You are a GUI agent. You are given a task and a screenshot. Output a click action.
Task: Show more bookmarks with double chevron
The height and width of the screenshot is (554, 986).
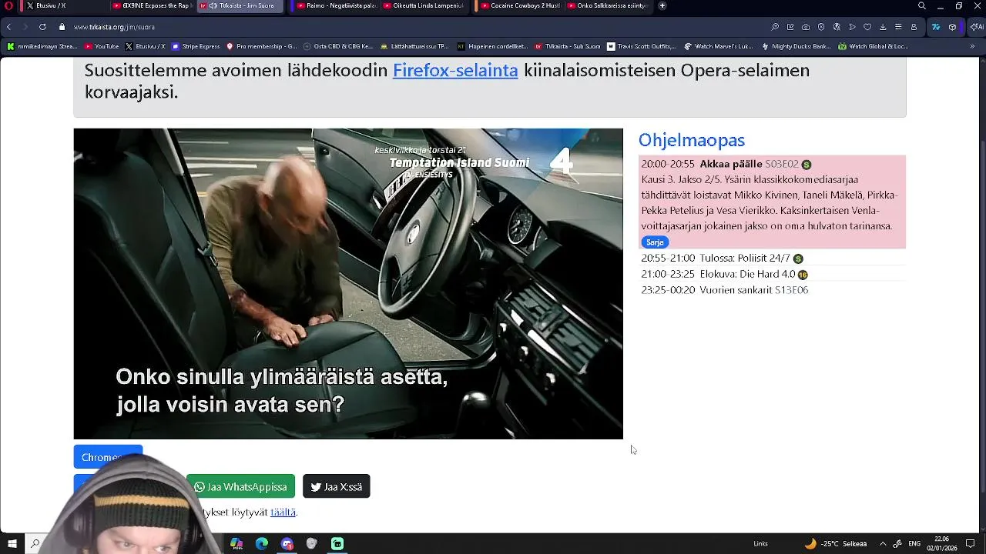click(972, 46)
